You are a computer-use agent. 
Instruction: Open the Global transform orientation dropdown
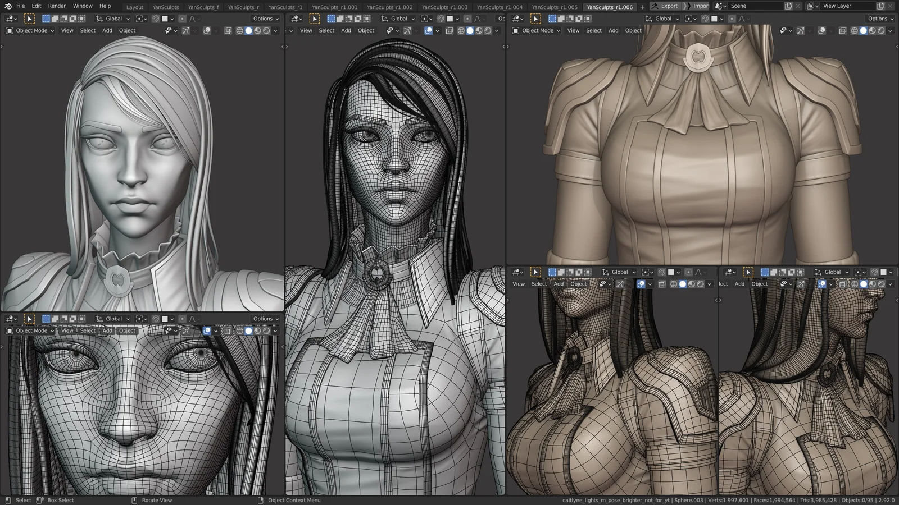coord(113,19)
